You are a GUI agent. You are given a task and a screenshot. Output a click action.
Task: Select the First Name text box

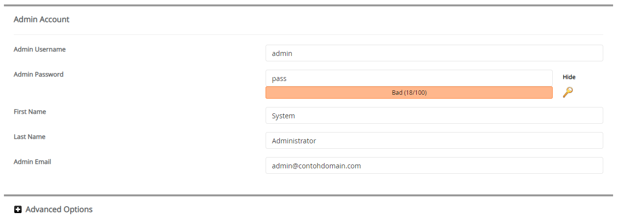[x=434, y=116]
